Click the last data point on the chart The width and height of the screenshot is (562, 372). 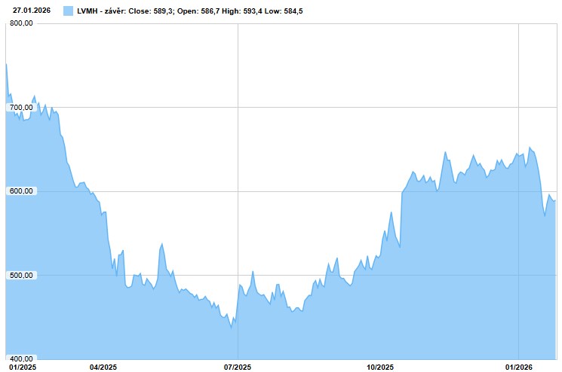(x=556, y=200)
